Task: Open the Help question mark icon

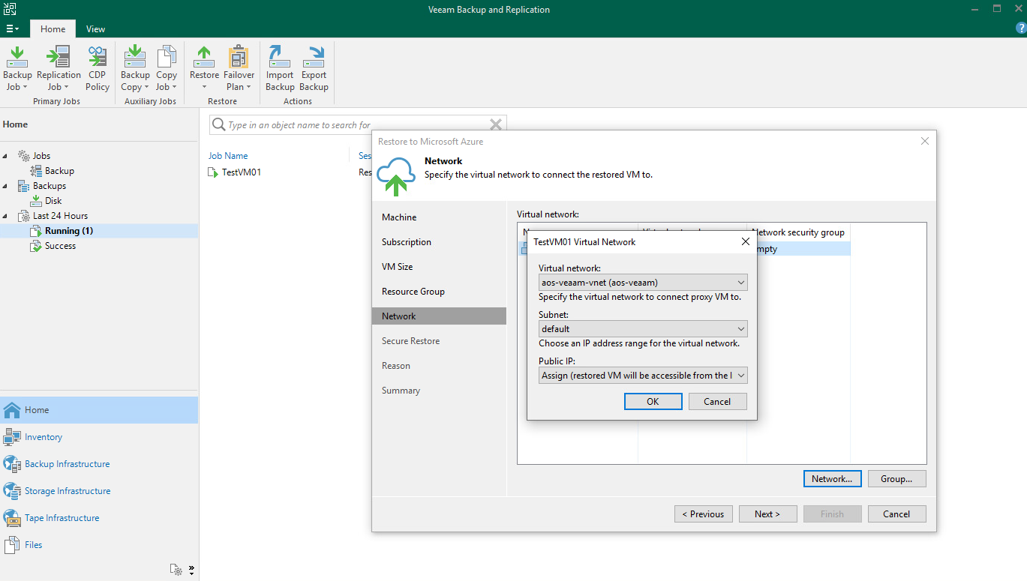Action: (x=1020, y=28)
